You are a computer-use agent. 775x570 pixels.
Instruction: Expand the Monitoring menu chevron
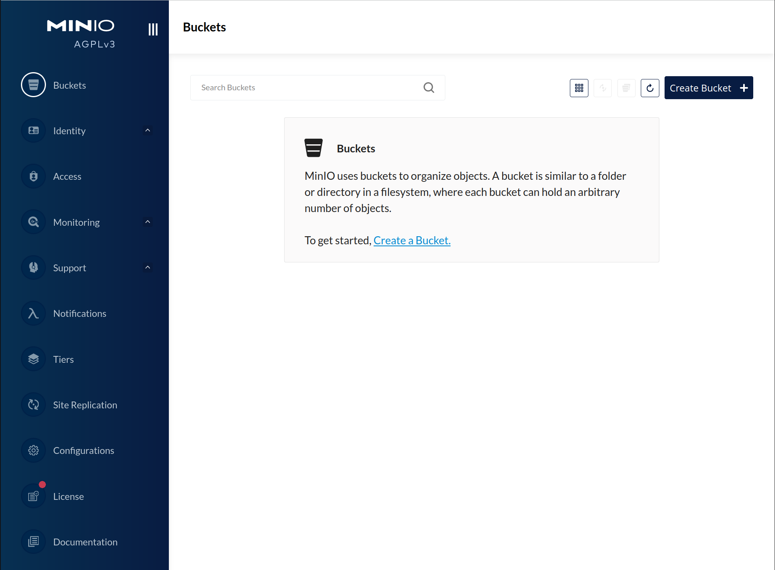tap(148, 222)
